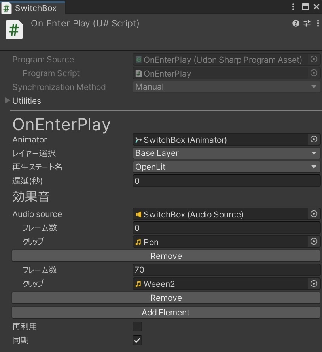
Task: Open the OpenLit state dropdown
Action: pyautogui.click(x=226, y=167)
